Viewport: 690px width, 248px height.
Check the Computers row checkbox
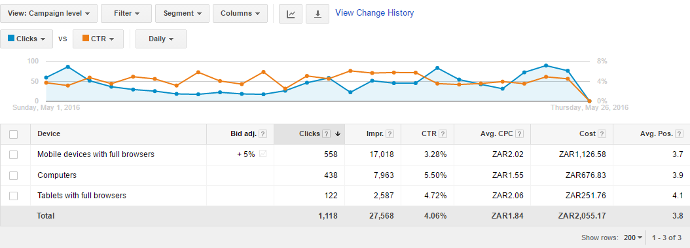tap(14, 175)
